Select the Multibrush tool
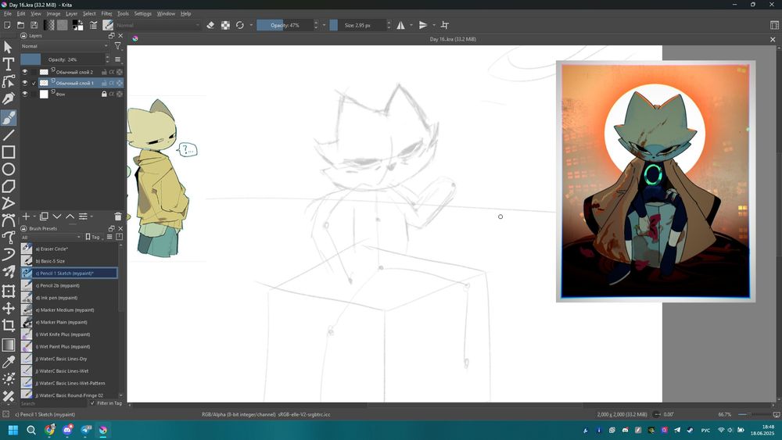782x440 pixels. pyautogui.click(x=8, y=272)
